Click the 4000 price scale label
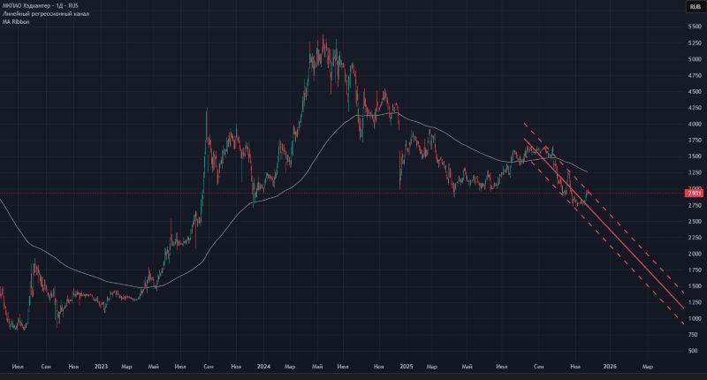The height and width of the screenshot is (380, 707). 695,124
